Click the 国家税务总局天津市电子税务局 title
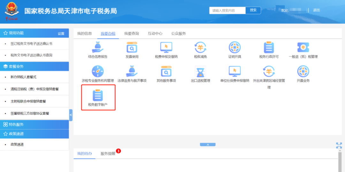The image size is (345, 172). pyautogui.click(x=71, y=11)
